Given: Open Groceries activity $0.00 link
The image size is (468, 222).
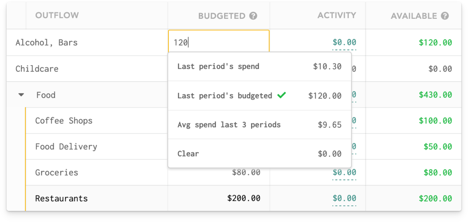Looking at the screenshot, I should 344,173.
